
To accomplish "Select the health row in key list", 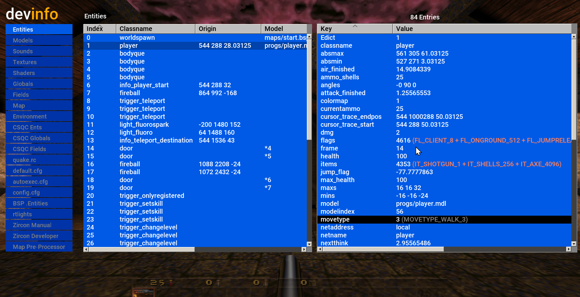I will (330, 156).
